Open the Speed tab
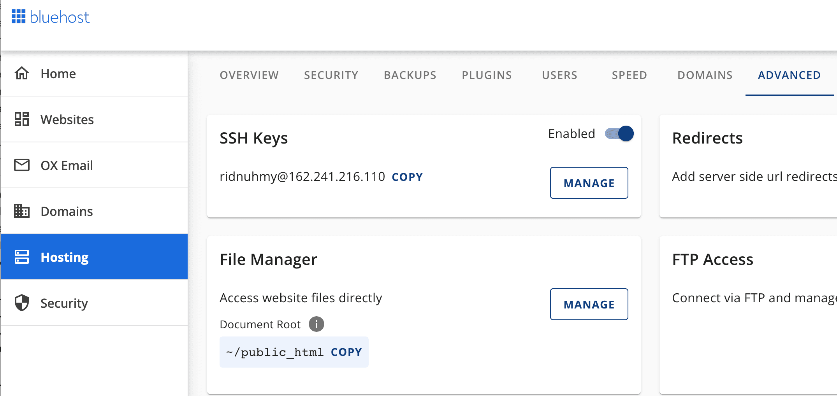This screenshot has width=837, height=396. (x=629, y=75)
